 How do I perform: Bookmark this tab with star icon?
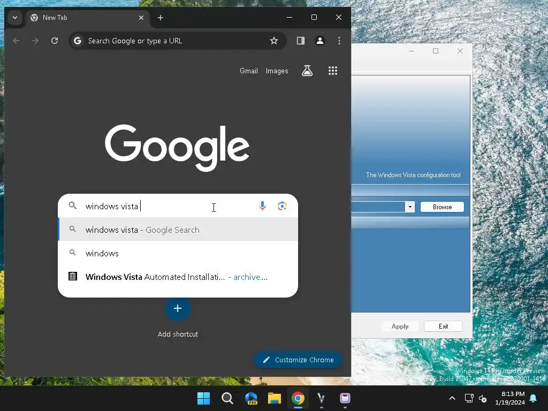pyautogui.click(x=274, y=41)
